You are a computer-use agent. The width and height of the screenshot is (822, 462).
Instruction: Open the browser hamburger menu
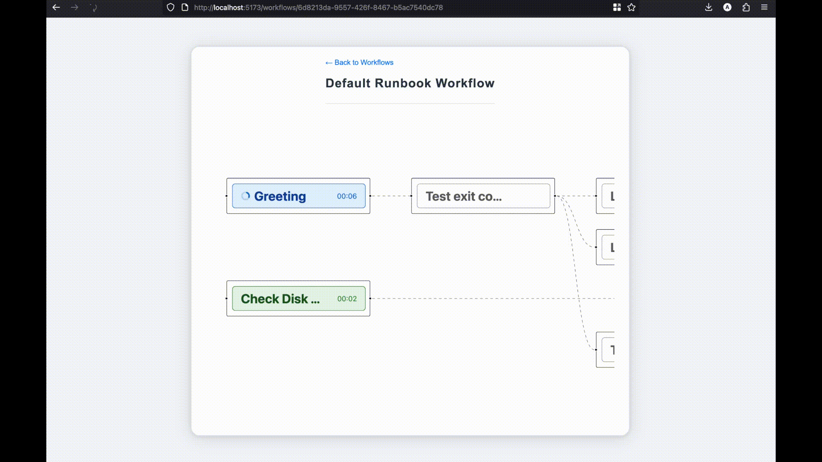point(764,7)
